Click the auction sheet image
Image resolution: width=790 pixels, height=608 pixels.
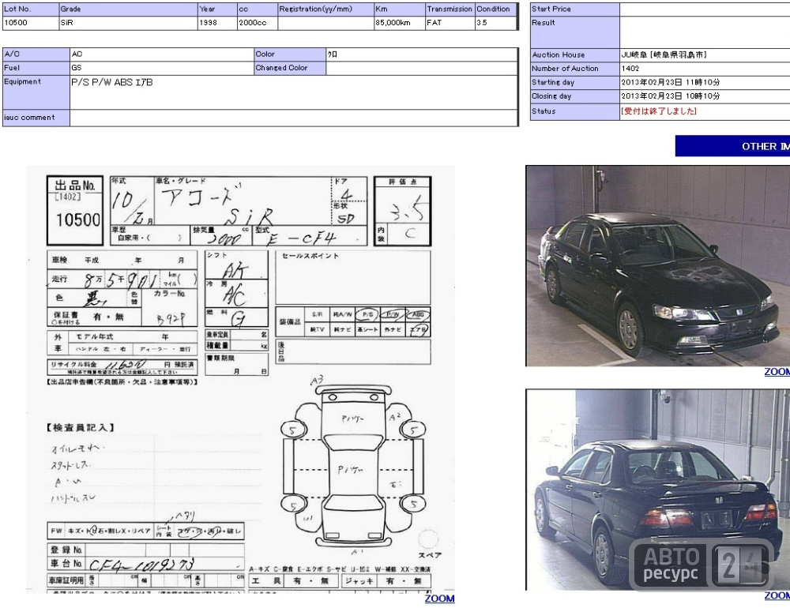click(240, 379)
